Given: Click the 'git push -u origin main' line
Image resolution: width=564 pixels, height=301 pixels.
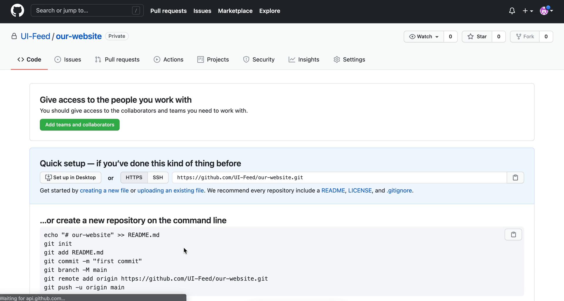Looking at the screenshot, I should (84, 287).
